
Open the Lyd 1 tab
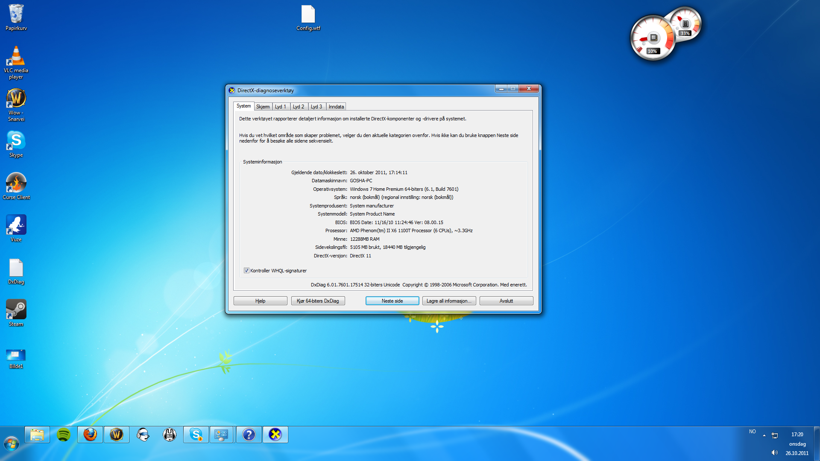281,107
